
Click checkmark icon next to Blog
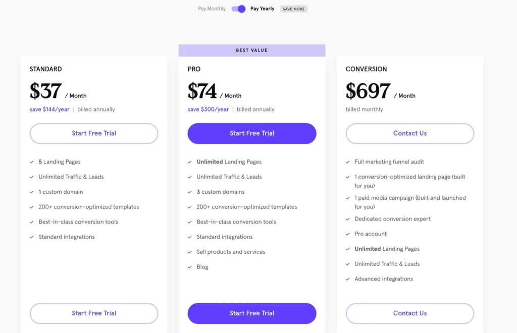190,267
